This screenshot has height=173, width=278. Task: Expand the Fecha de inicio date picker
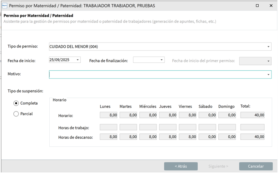78,60
